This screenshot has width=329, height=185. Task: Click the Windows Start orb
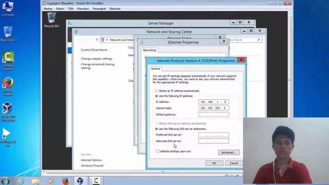5,181
